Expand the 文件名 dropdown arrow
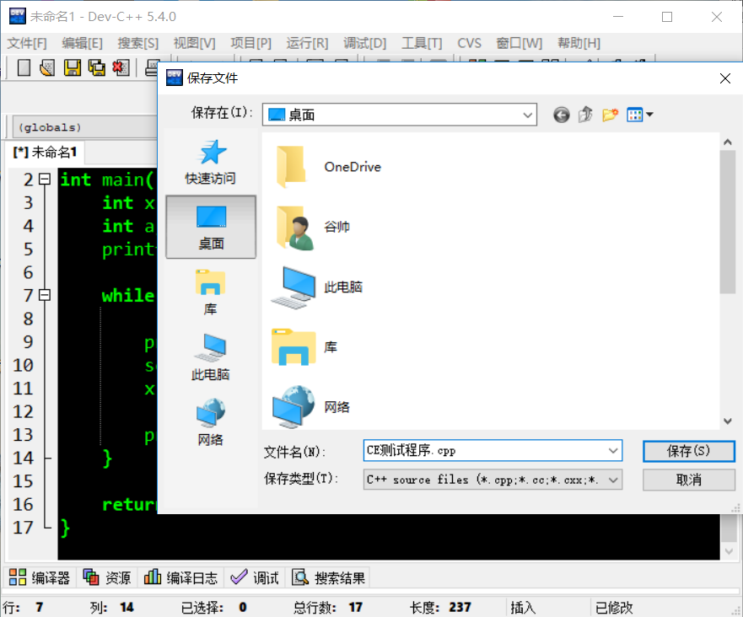The height and width of the screenshot is (617, 743). pyautogui.click(x=612, y=451)
